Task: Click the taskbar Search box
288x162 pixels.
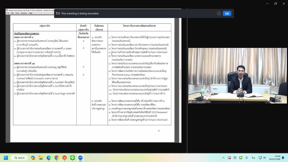Action: point(19,158)
